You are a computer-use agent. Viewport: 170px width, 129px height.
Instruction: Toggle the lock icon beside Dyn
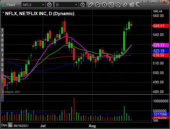tap(10, 125)
